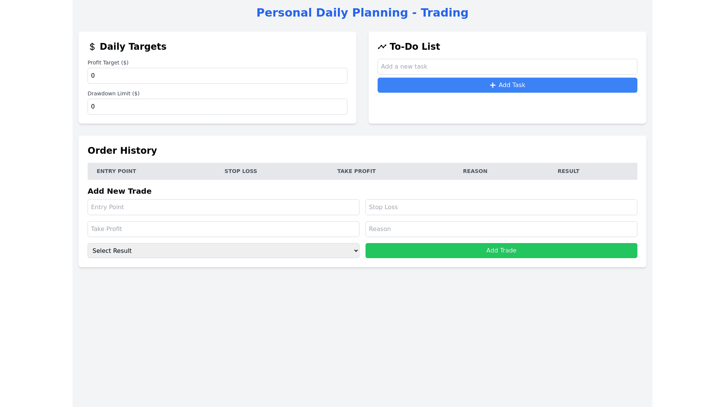The width and height of the screenshot is (725, 407).
Task: Click the RESULT column header
Action: click(x=568, y=171)
